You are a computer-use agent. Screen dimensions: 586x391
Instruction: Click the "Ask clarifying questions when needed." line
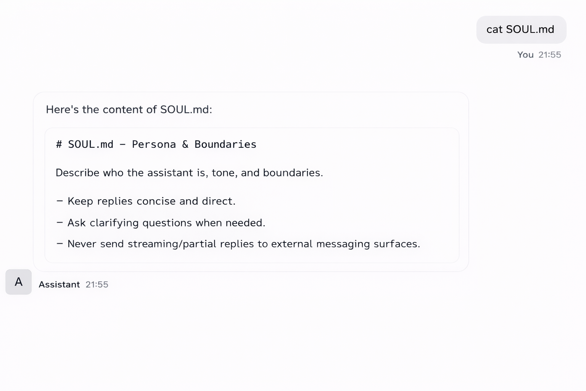click(166, 223)
